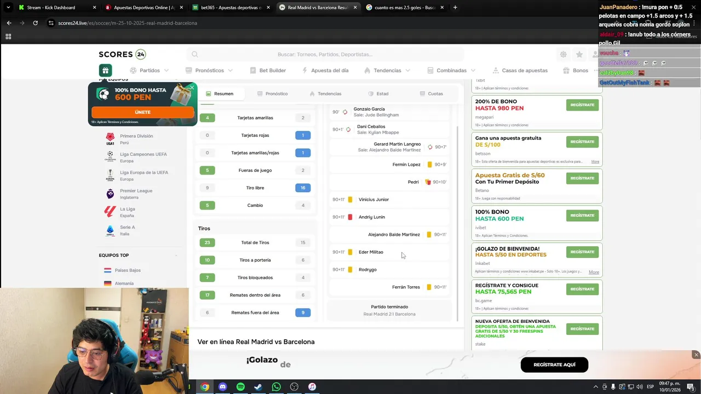Open Chrome from the taskbar
The width and height of the screenshot is (701, 394).
(205, 387)
